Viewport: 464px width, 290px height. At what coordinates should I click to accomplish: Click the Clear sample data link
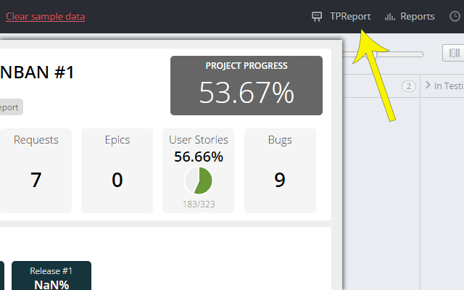(x=45, y=16)
